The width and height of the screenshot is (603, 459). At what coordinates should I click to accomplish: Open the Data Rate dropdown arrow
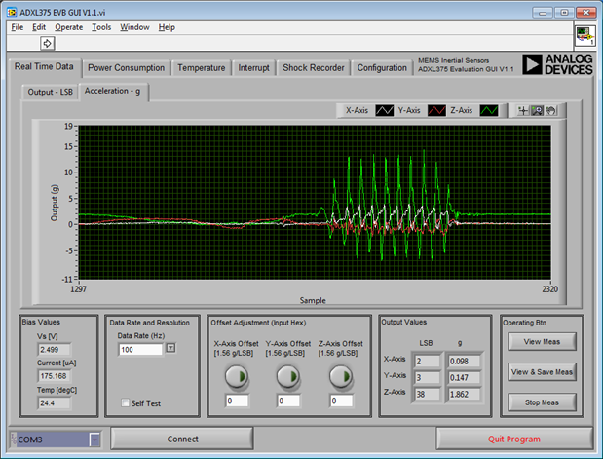(x=170, y=349)
